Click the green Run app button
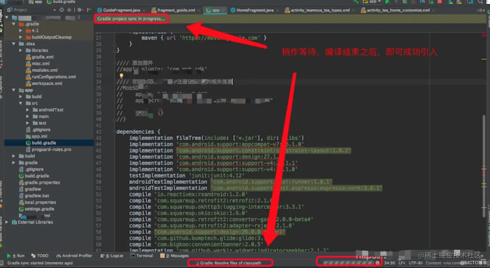 coord(387,2)
